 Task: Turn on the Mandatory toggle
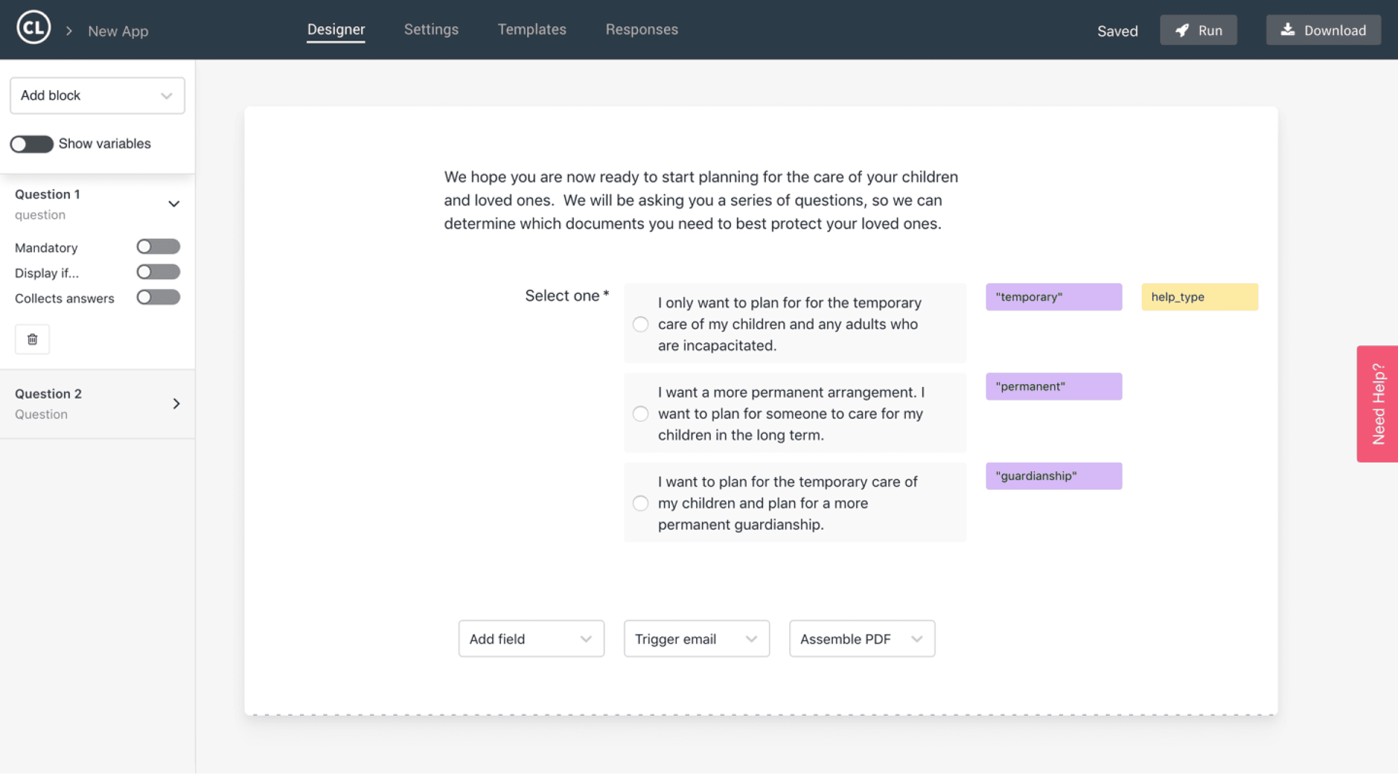tap(158, 246)
